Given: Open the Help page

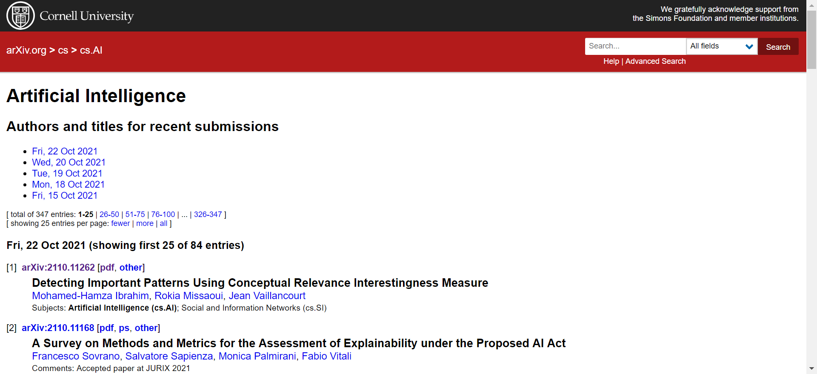Looking at the screenshot, I should coord(611,61).
